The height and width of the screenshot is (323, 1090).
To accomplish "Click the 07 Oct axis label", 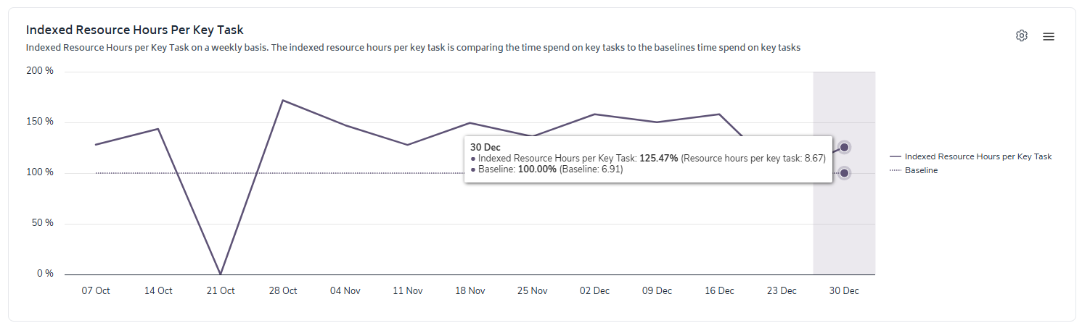I will [96, 290].
